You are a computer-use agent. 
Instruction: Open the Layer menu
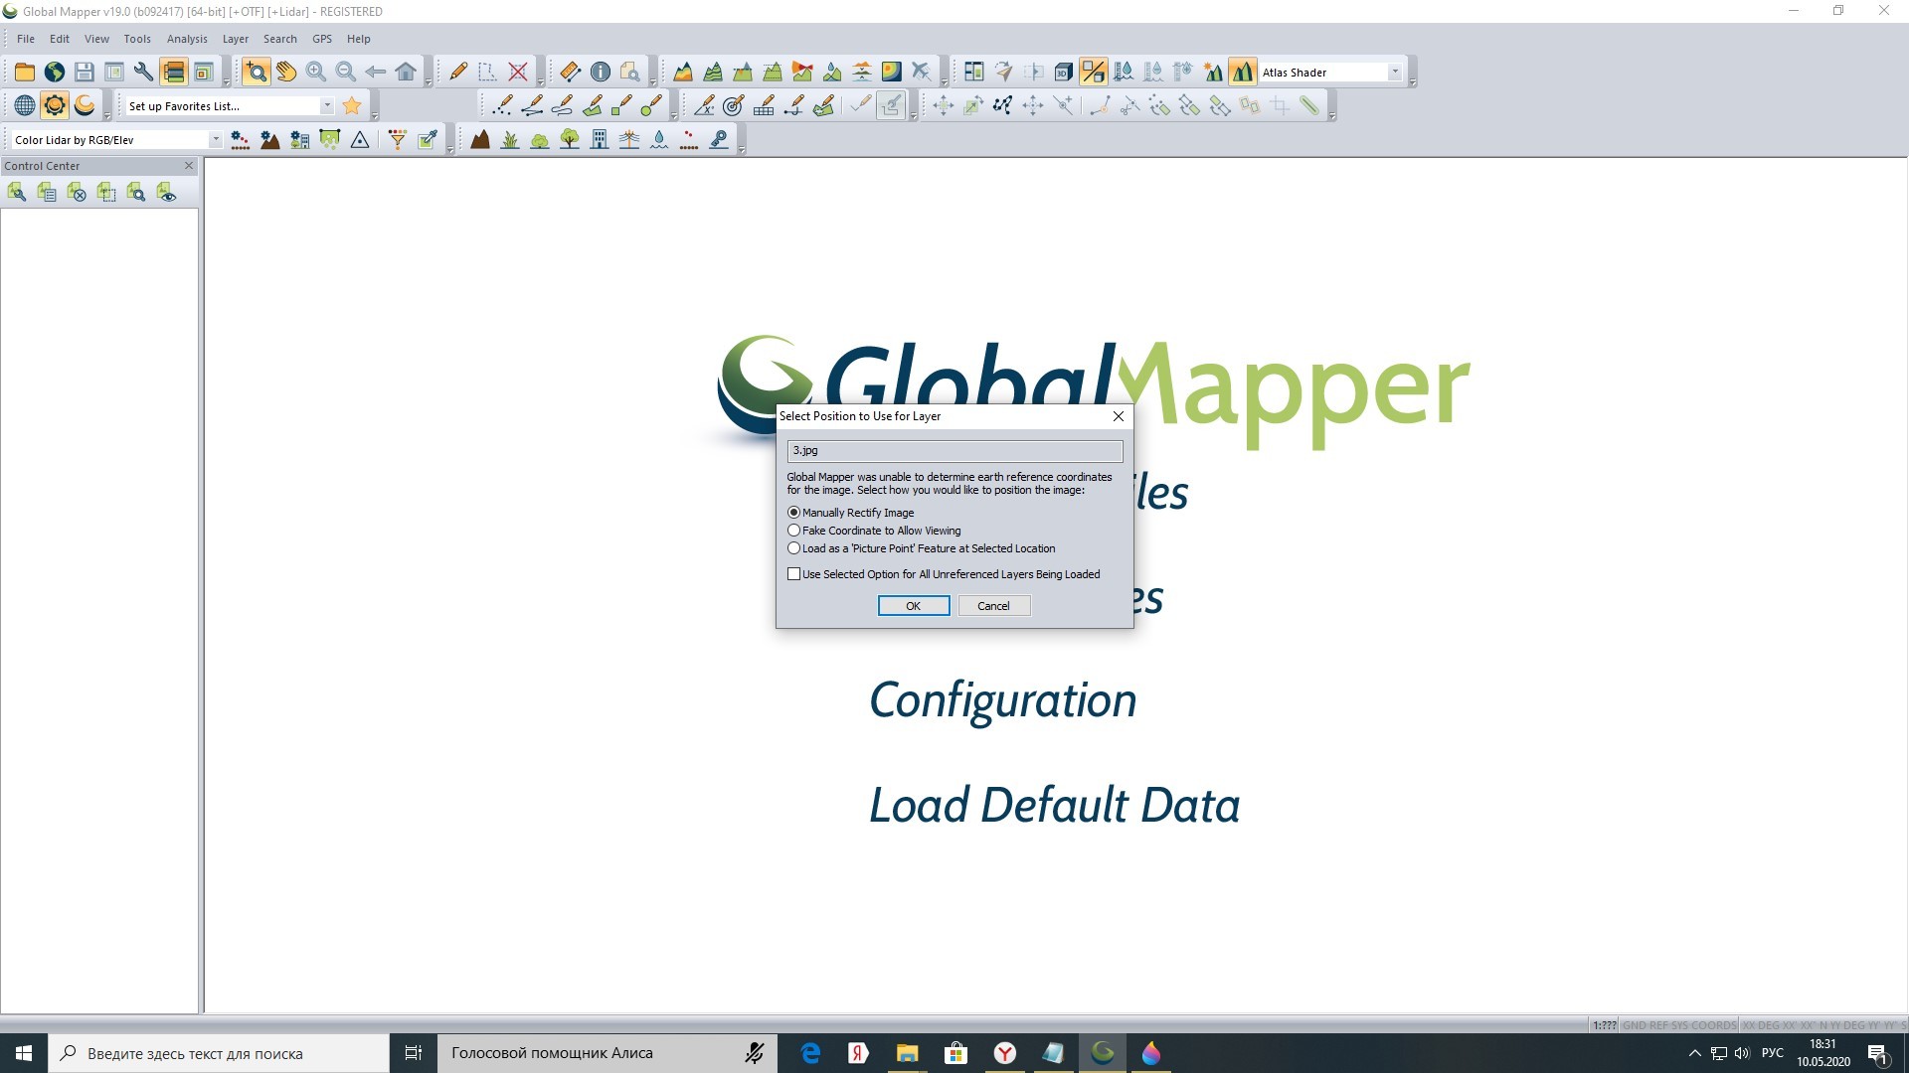click(236, 39)
